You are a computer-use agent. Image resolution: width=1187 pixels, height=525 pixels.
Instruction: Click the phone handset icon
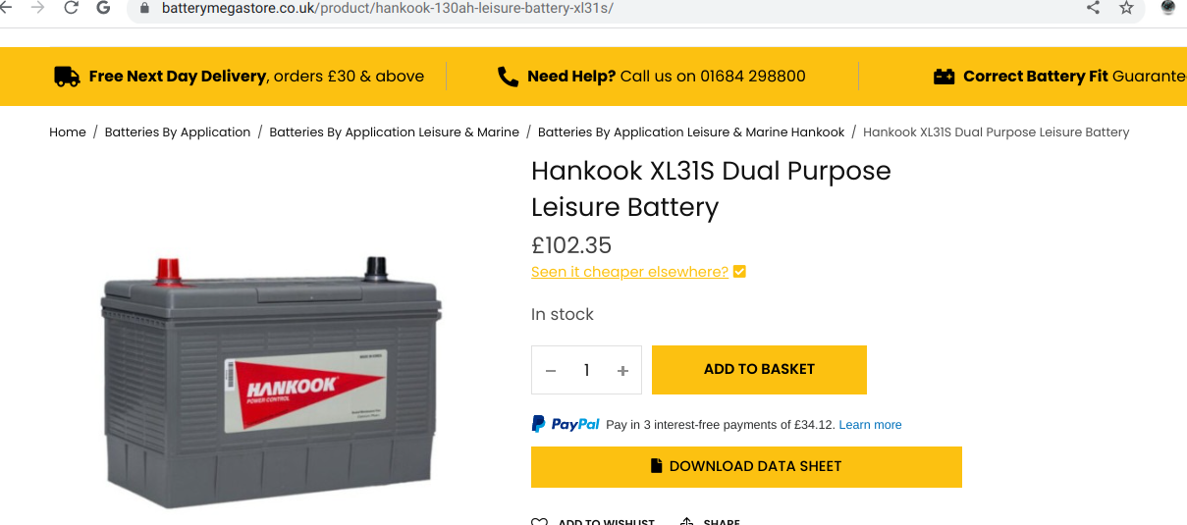point(508,77)
